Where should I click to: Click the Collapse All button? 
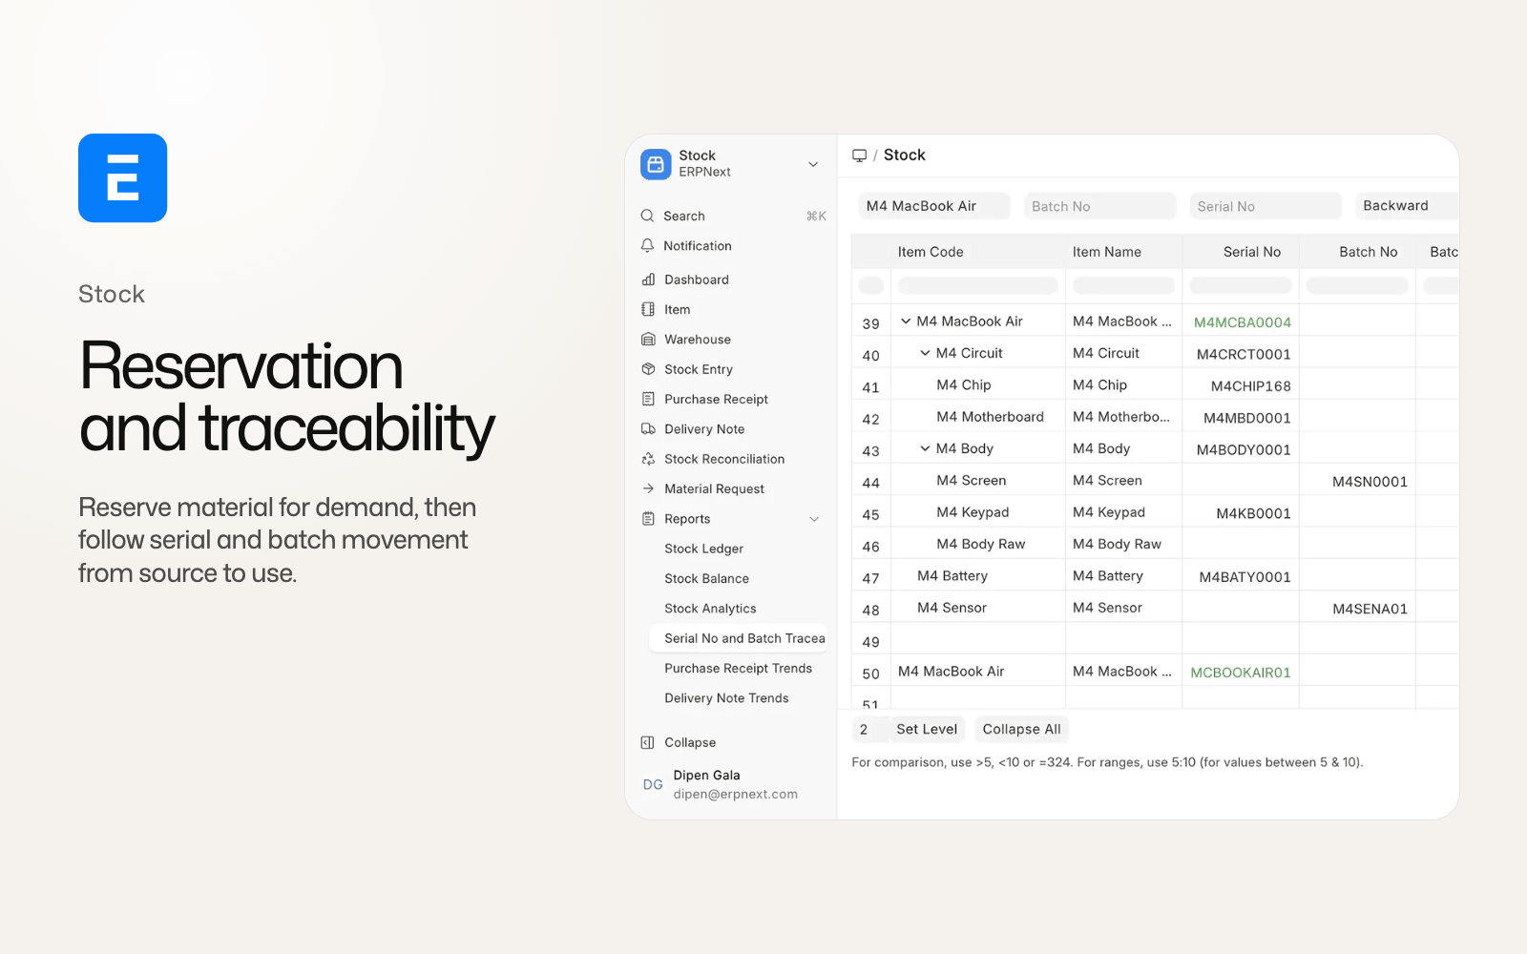[x=1021, y=730]
